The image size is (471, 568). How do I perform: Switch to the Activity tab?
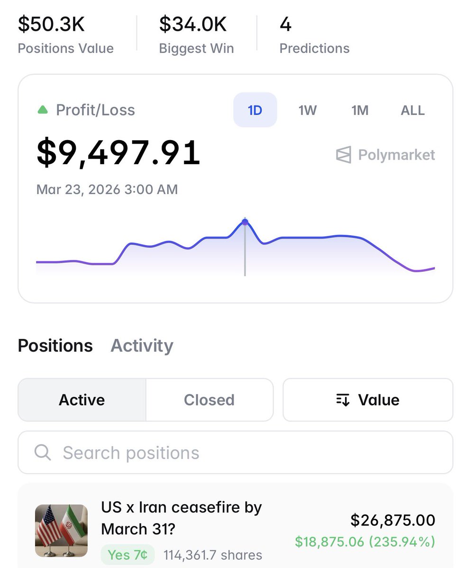[x=142, y=346]
